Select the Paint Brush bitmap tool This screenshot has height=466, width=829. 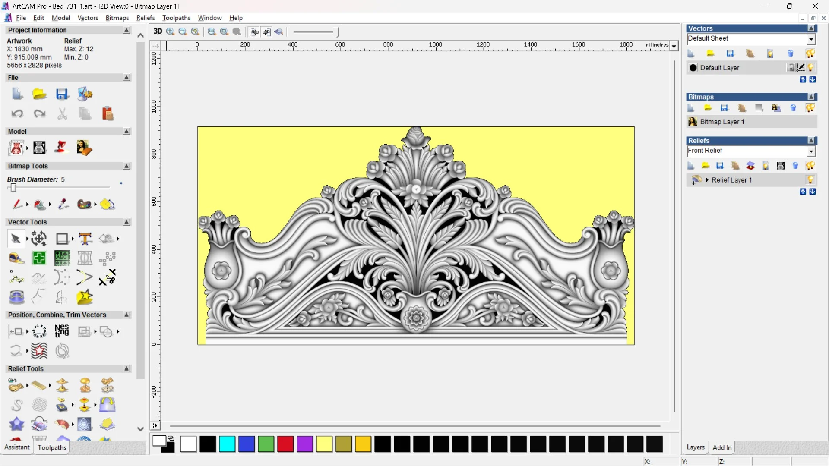(16, 204)
